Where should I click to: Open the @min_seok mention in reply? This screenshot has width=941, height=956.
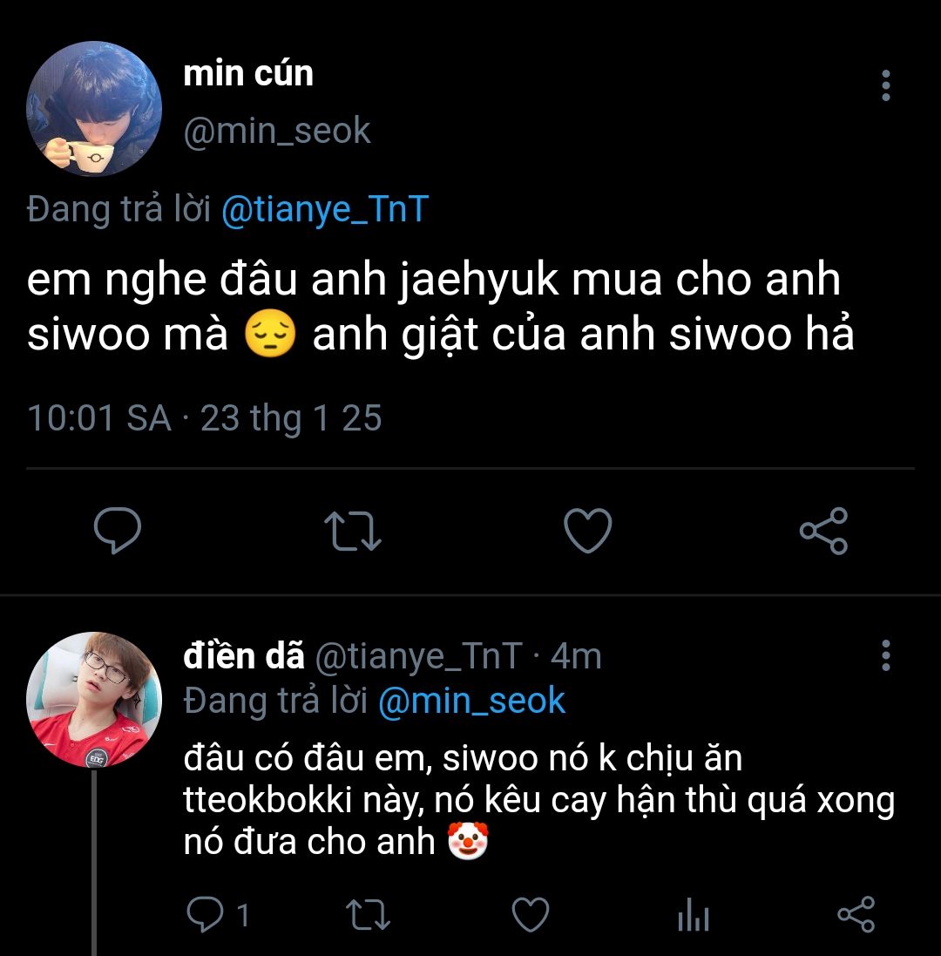[x=471, y=702]
